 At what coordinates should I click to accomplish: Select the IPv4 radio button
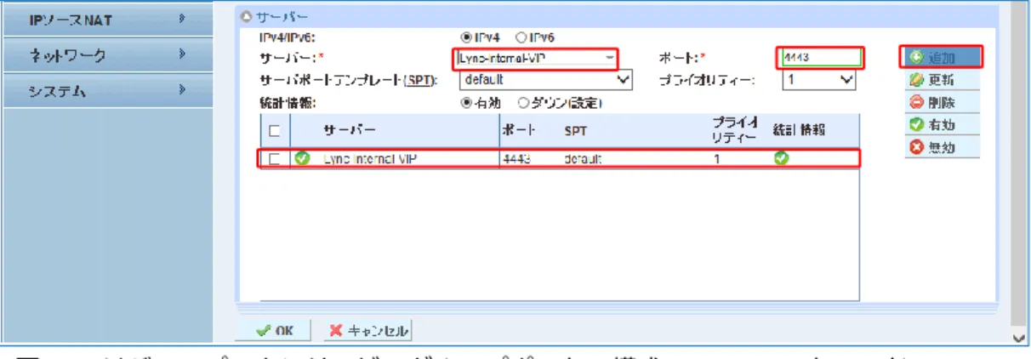(465, 38)
